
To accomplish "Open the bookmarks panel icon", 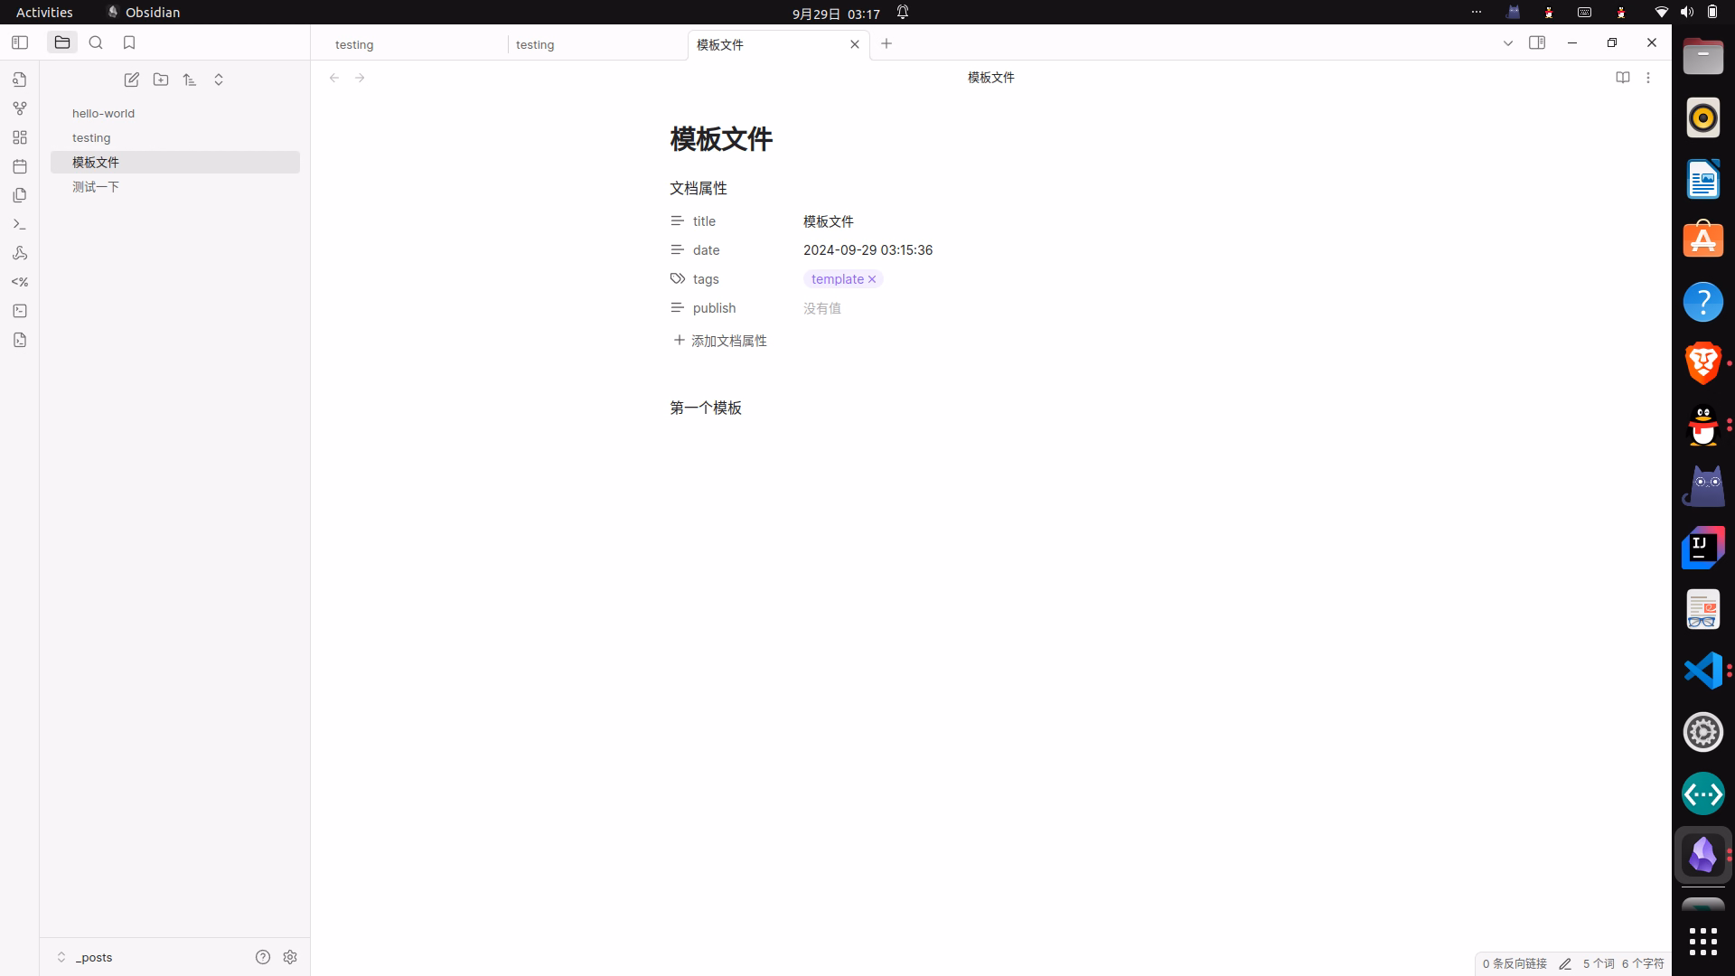I will coord(129,42).
